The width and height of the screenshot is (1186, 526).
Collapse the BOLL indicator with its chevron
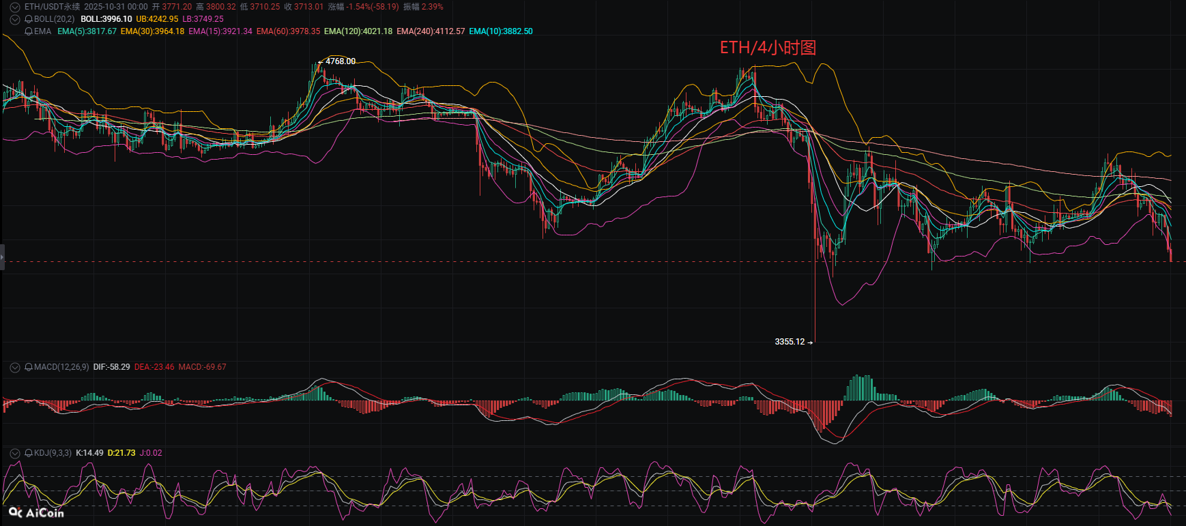tap(14, 19)
